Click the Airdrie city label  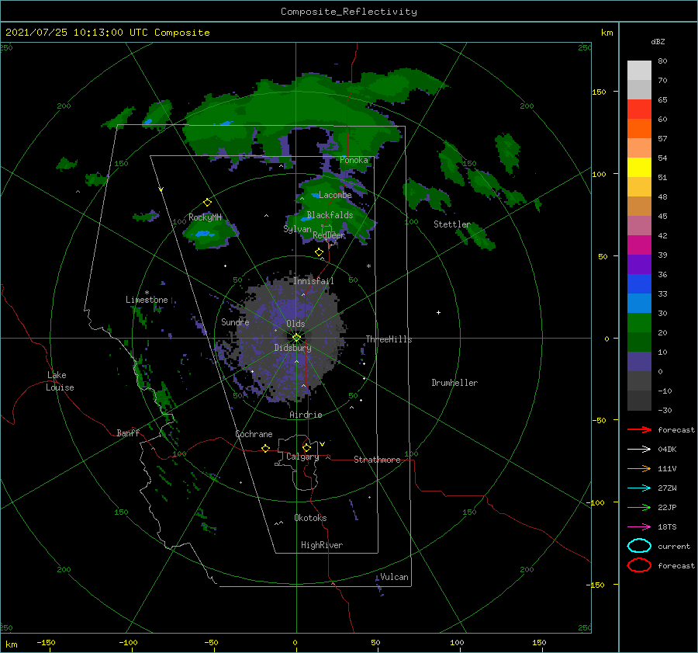(306, 415)
